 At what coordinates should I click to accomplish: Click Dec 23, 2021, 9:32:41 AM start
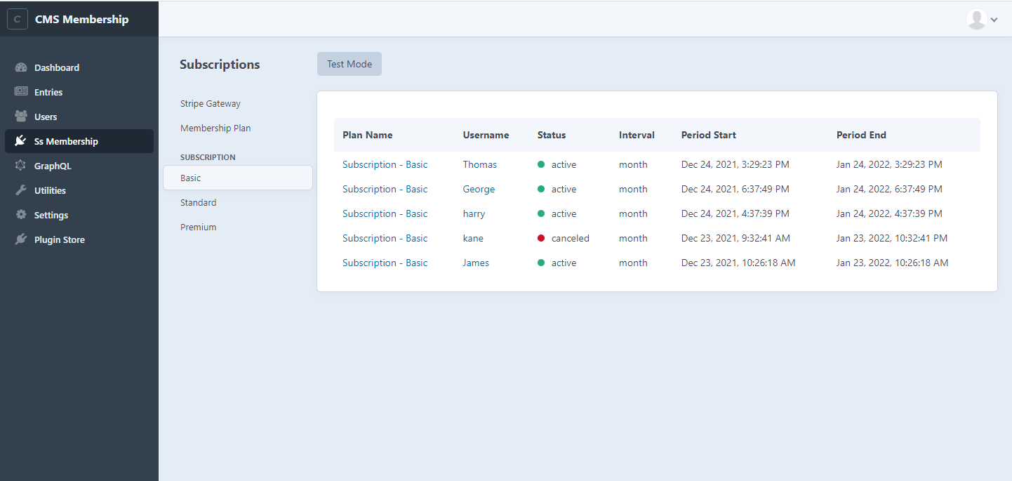click(735, 238)
